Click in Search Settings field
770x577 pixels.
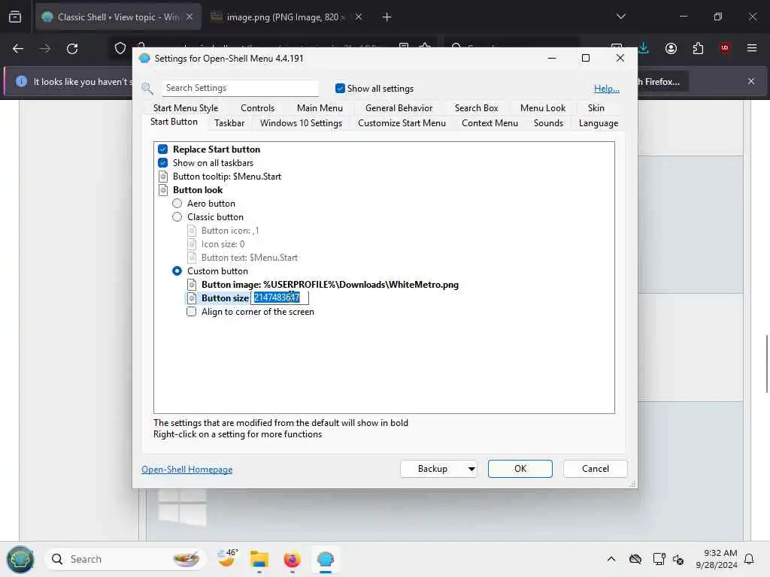tap(240, 88)
